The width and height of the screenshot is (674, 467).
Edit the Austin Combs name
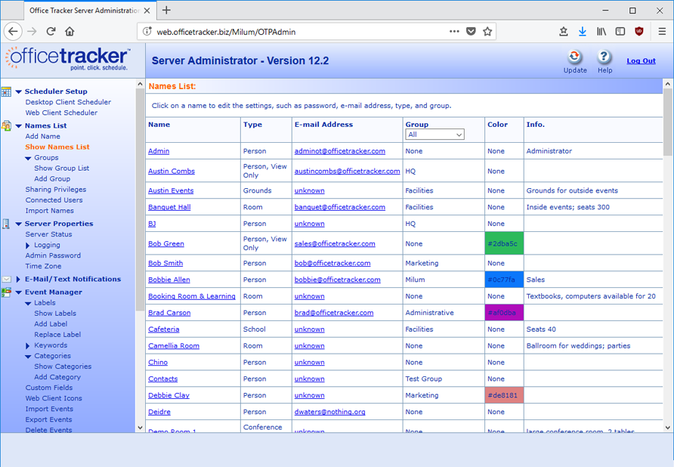[x=171, y=171]
